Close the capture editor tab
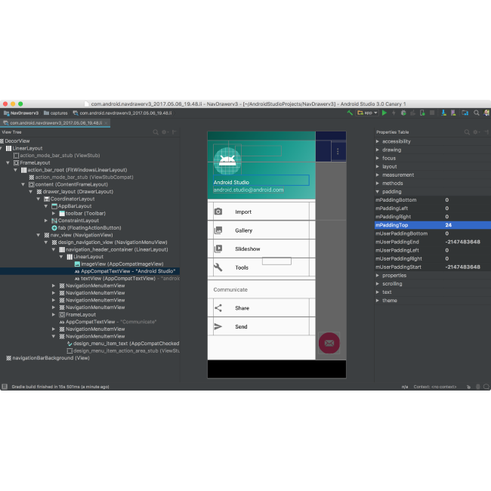 [107, 123]
